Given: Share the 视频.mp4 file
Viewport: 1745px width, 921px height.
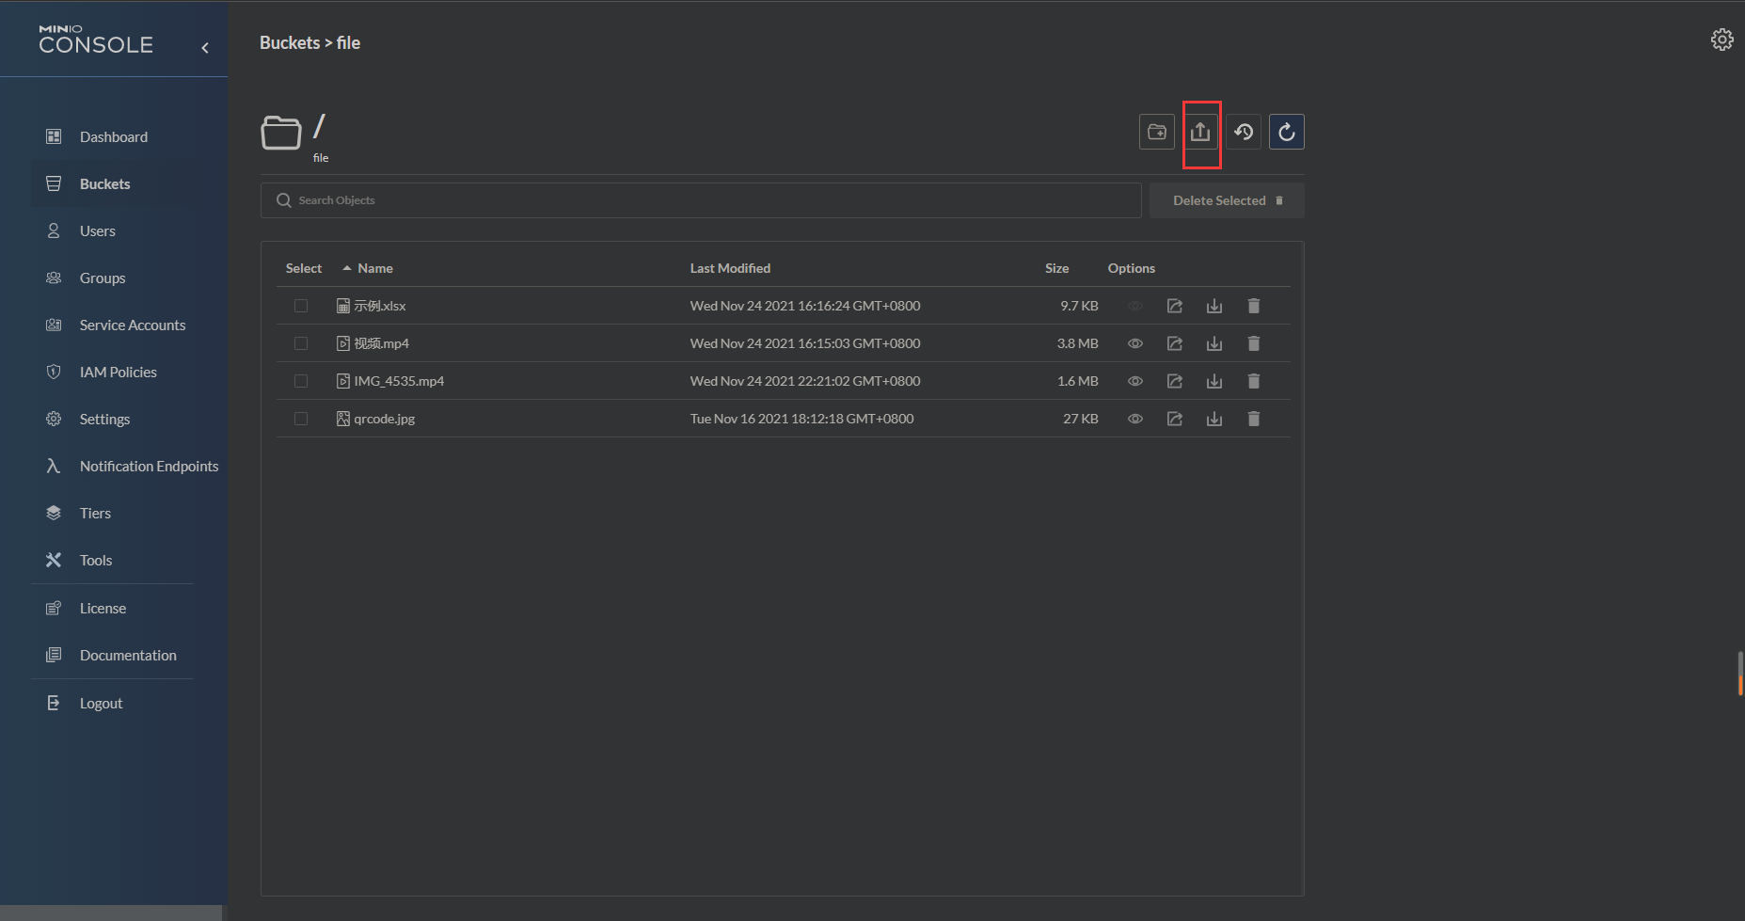Looking at the screenshot, I should pos(1175,343).
